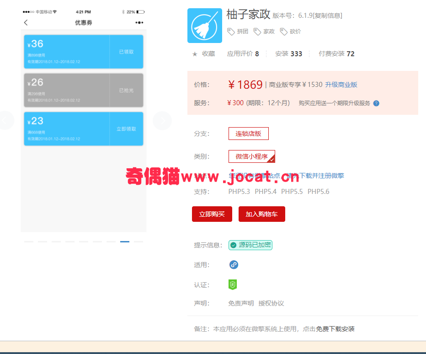Viewport: 426px width, 354px height.
Task: Click the 砍价 tag icon
Action: click(284, 32)
